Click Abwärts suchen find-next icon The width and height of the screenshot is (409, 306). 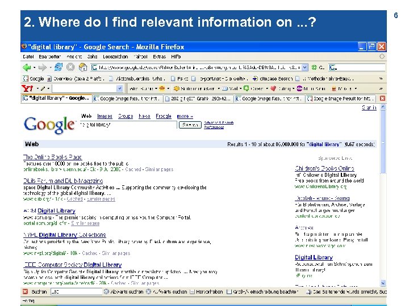click(106, 291)
